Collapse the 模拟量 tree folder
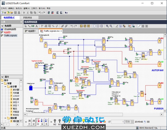167x130 pixels. point(5,118)
